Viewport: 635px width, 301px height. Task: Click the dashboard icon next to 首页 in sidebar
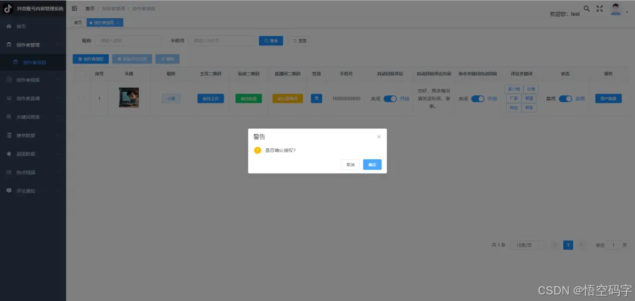[9, 26]
